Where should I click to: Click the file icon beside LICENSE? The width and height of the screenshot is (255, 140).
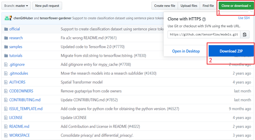[6, 118]
